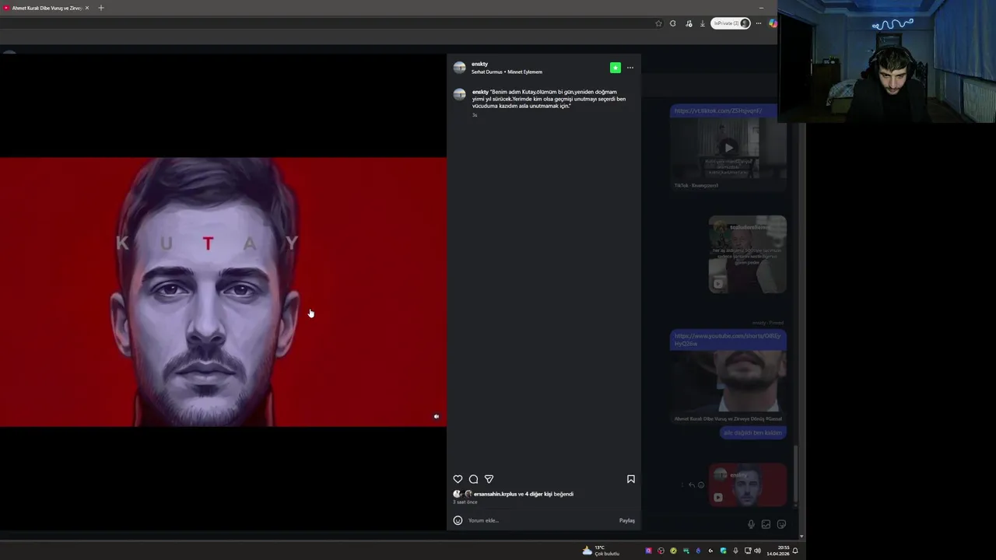View 4 diğer kişi likes list
Image resolution: width=996 pixels, height=560 pixels.
coord(538,494)
